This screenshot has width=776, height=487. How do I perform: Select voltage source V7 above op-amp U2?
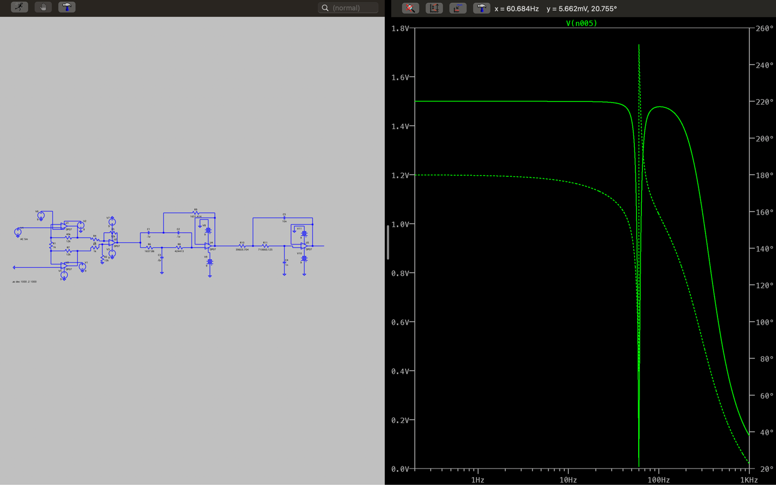pos(112,222)
